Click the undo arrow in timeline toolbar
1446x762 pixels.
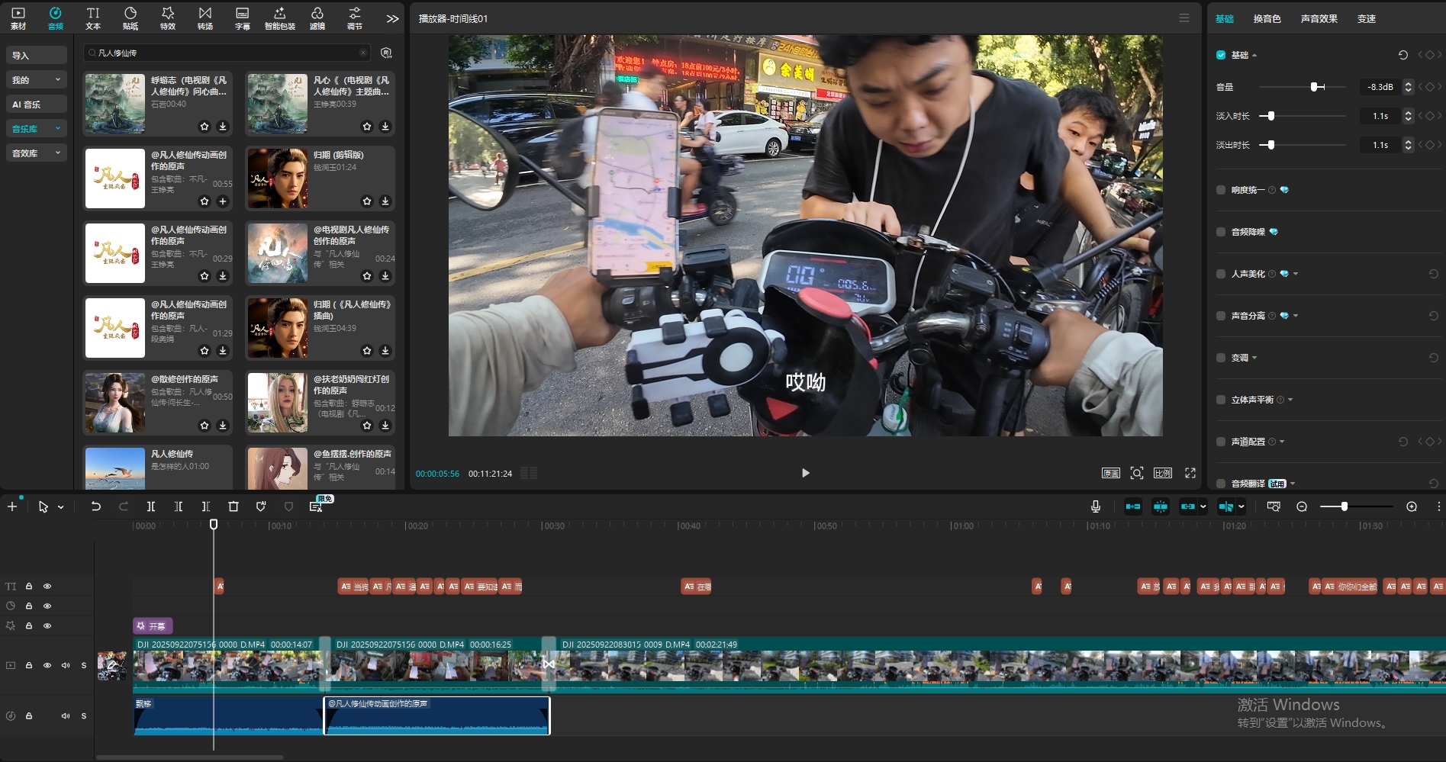(95, 506)
